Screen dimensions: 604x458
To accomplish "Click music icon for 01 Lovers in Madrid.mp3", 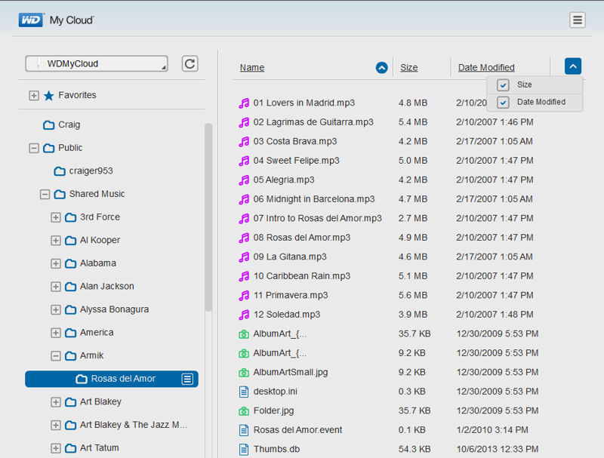I will [x=244, y=103].
